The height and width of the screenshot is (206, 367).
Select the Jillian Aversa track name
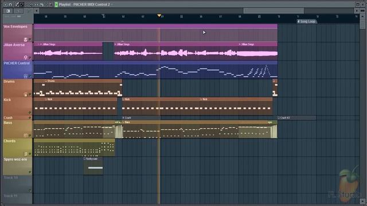click(x=14, y=45)
